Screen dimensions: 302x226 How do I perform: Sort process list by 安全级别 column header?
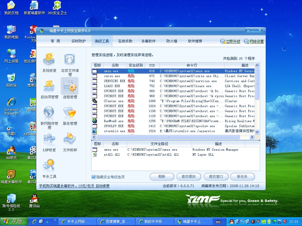click(x=136, y=65)
